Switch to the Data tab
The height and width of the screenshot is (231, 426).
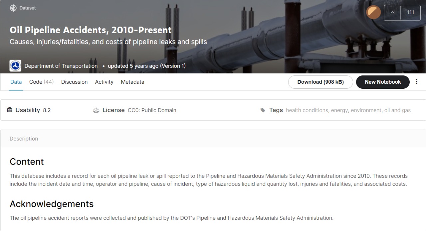(16, 82)
